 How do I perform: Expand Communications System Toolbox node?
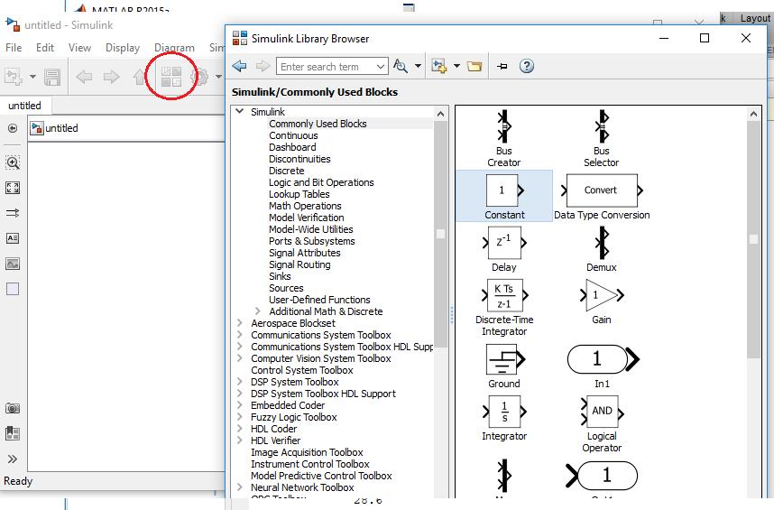[240, 335]
